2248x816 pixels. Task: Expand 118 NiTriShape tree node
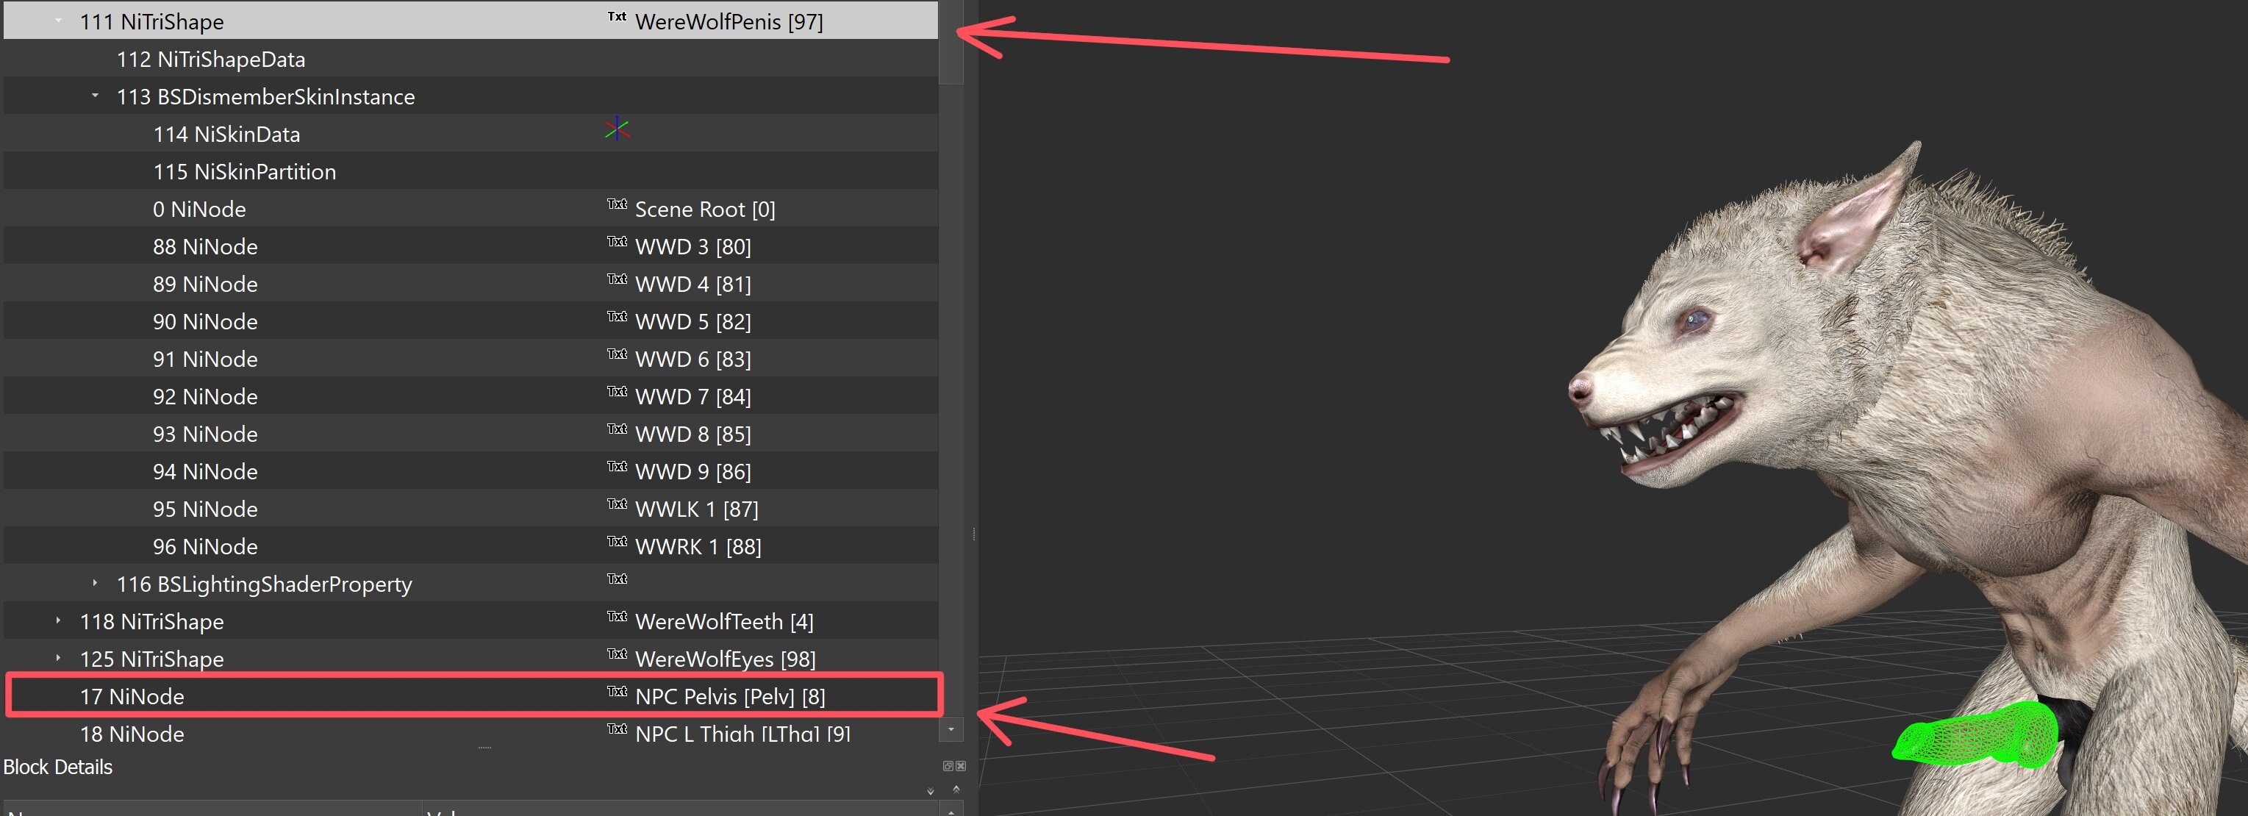coord(59,620)
